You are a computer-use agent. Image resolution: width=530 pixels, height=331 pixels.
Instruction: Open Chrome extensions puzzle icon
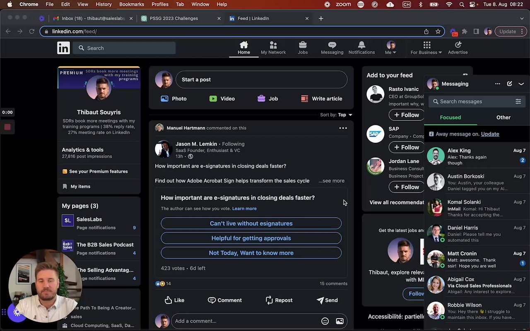coord(465,31)
